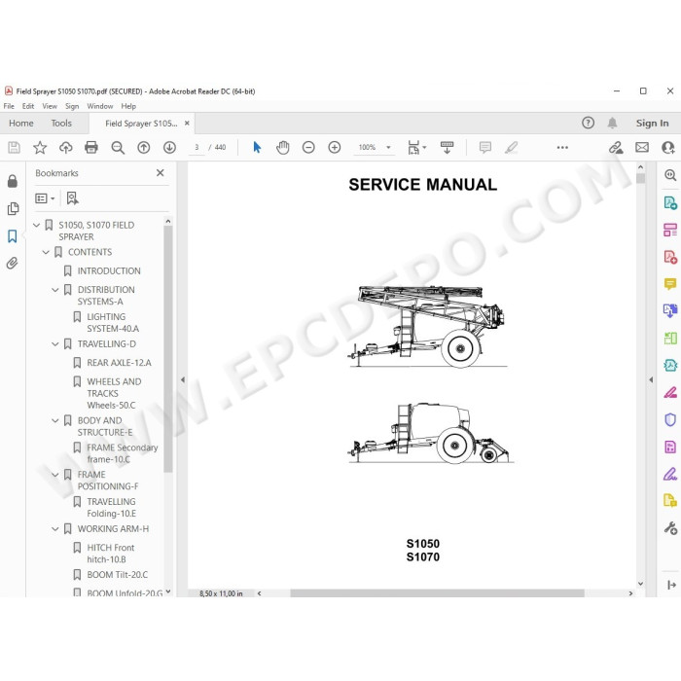
Task: Click the Sign In button
Action: [653, 123]
